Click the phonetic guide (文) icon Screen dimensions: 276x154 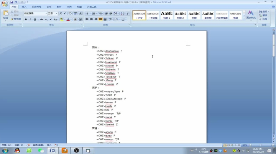click(x=75, y=13)
